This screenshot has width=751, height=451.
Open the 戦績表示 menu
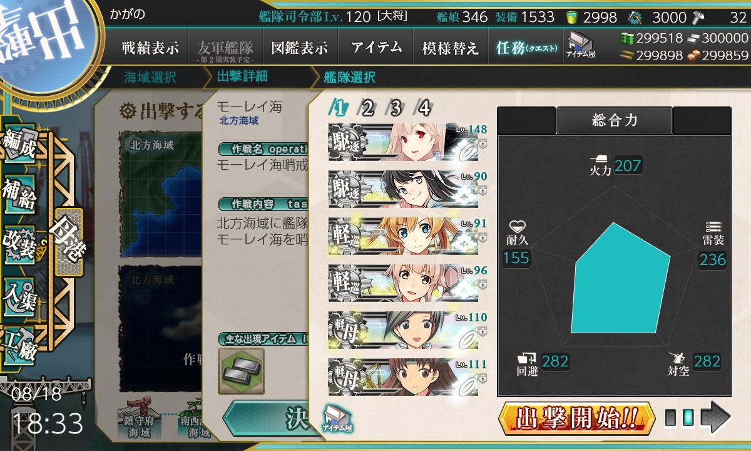150,48
